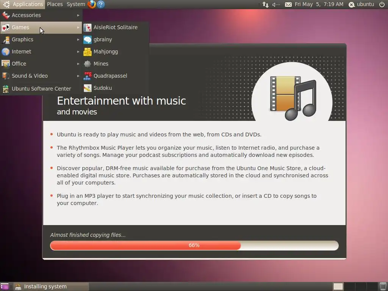Image resolution: width=388 pixels, height=291 pixels.
Task: Expand the Office submenu arrow
Action: click(78, 64)
